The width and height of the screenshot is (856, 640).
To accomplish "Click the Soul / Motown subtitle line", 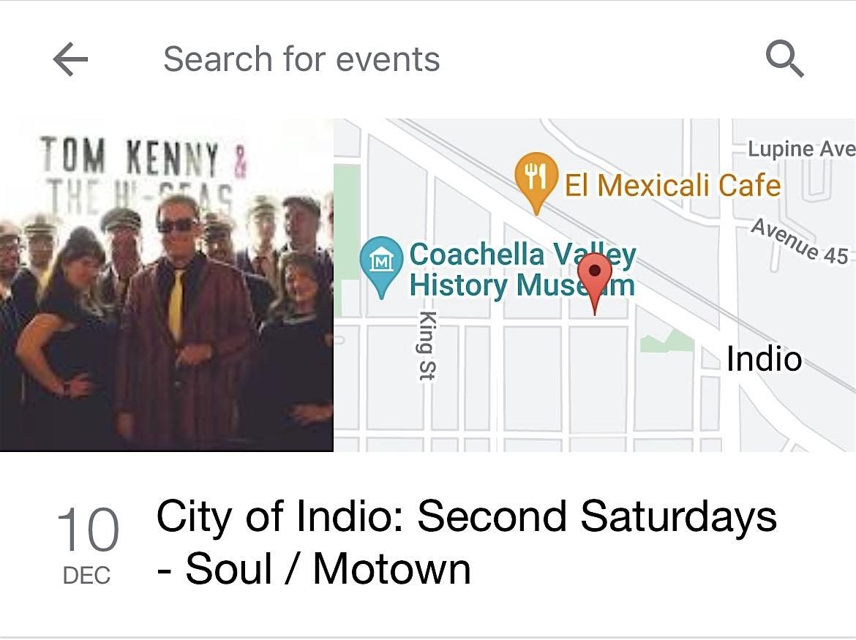I will 315,569.
